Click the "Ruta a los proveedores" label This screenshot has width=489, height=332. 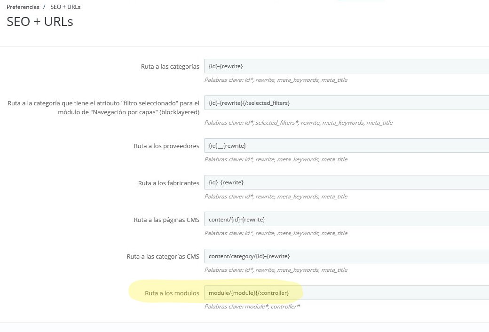pos(166,146)
